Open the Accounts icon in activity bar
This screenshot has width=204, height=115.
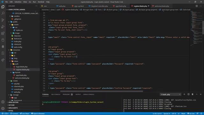click(x=3, y=102)
